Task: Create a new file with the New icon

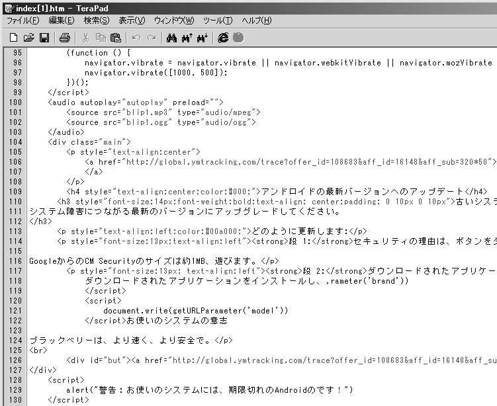Action: [13, 38]
